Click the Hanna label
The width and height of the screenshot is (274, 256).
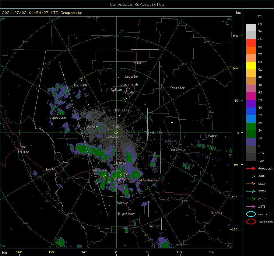coord(213,136)
